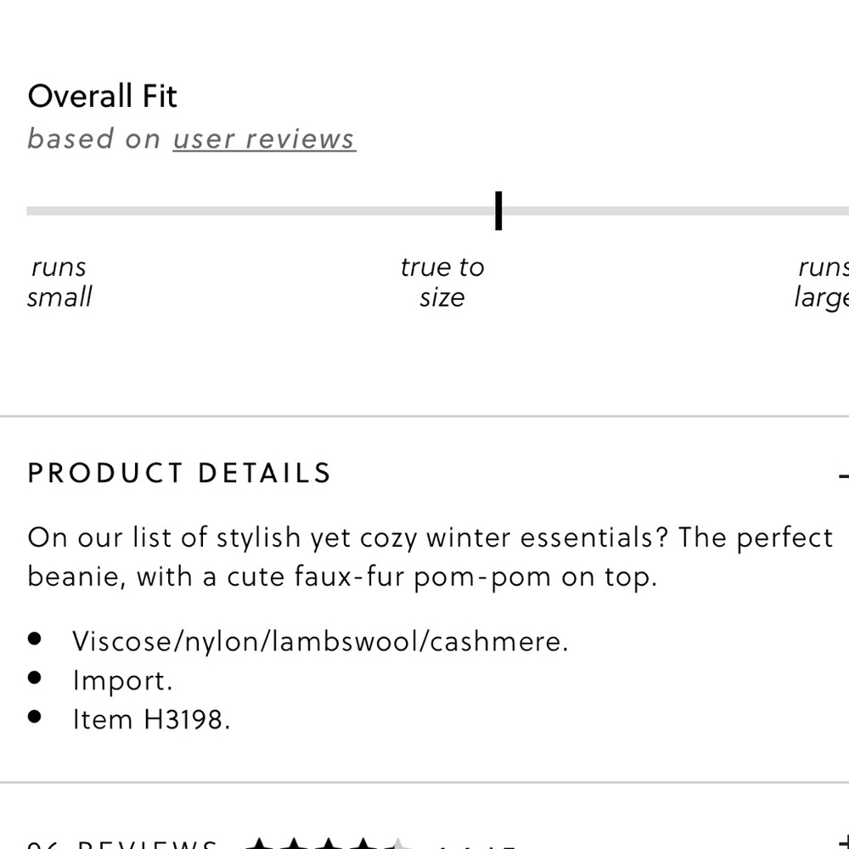Expand the Reviews section plus icon

(844, 842)
